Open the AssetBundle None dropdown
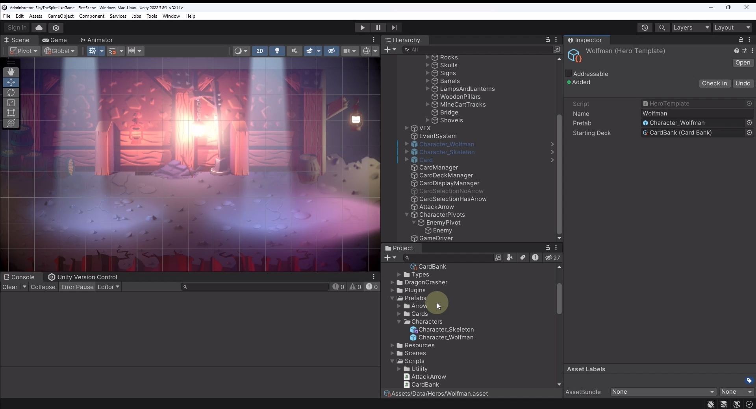 pyautogui.click(x=663, y=392)
